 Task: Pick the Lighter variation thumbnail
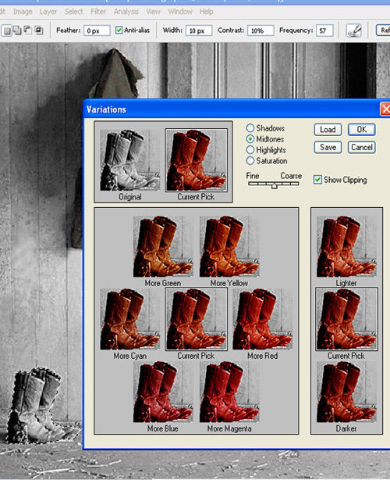[346, 246]
